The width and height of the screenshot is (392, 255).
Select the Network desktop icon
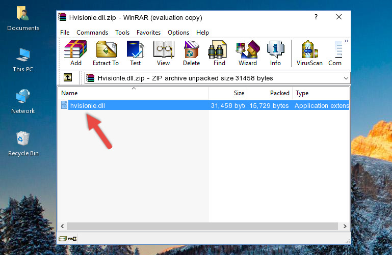(x=23, y=96)
